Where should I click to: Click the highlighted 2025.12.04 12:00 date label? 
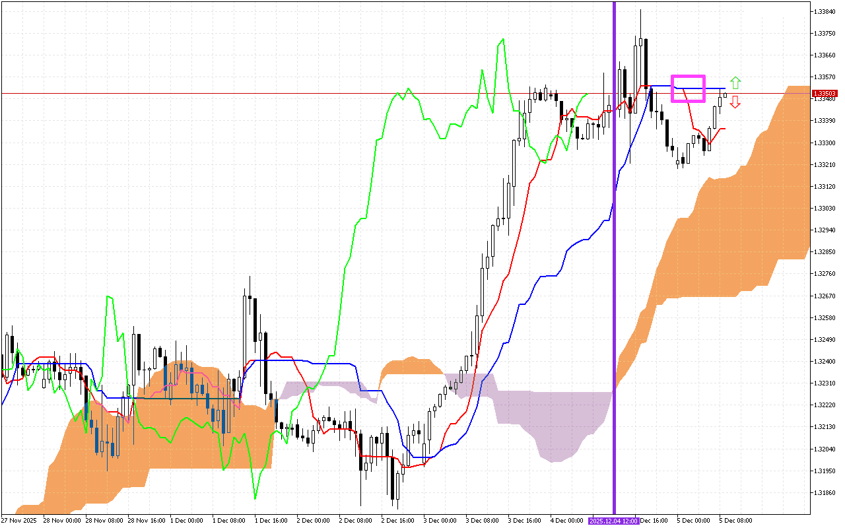pos(615,520)
